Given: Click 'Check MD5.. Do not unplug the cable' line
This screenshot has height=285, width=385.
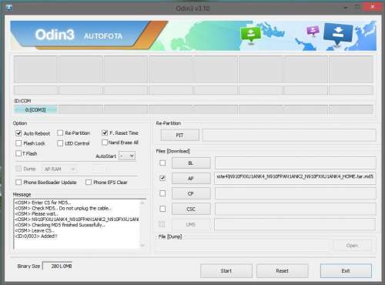Looking at the screenshot, I should point(63,208).
